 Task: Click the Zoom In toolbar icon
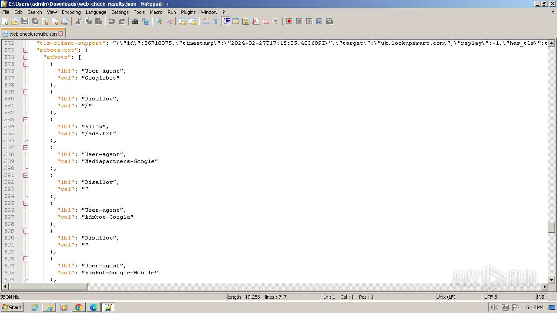(159, 21)
